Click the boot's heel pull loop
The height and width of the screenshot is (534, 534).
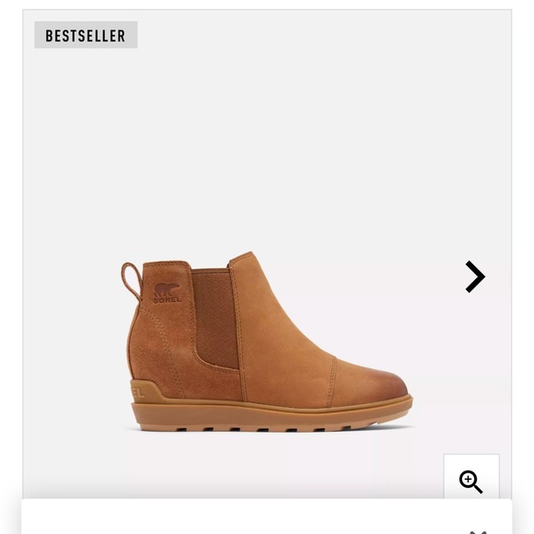132,281
